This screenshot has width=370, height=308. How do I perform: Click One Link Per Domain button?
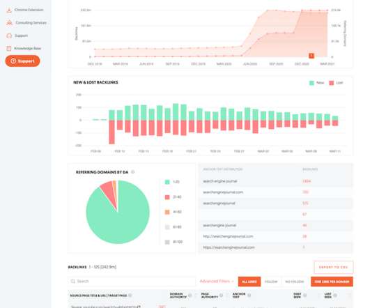coord(332,282)
